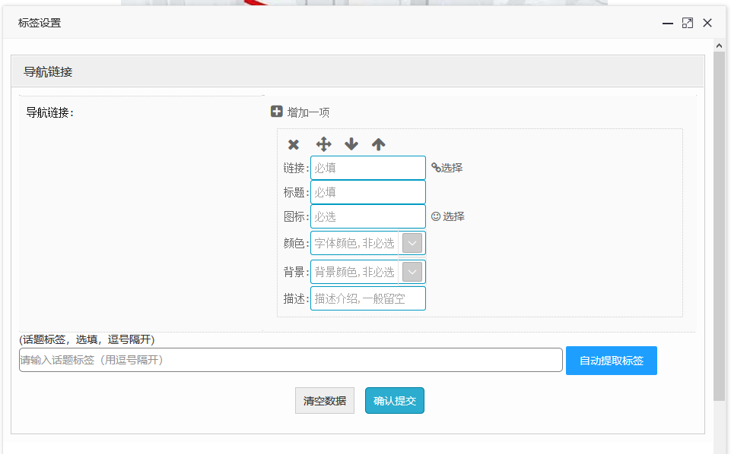Viewport: 731px width, 454px height.
Task: Move the item down with down arrow
Action: [x=351, y=144]
